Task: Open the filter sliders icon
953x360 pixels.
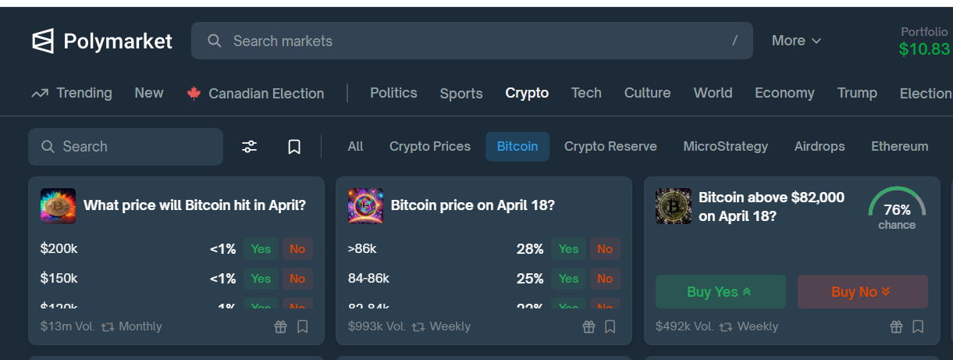Action: pyautogui.click(x=249, y=147)
